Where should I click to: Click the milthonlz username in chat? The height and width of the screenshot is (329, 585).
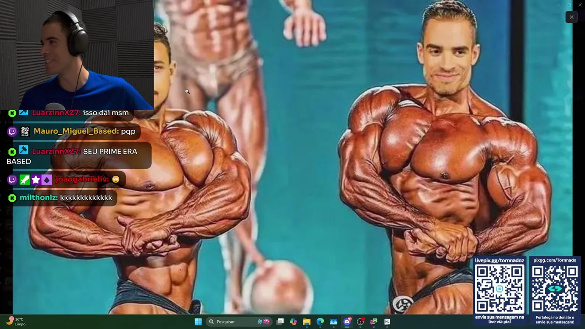coord(39,198)
